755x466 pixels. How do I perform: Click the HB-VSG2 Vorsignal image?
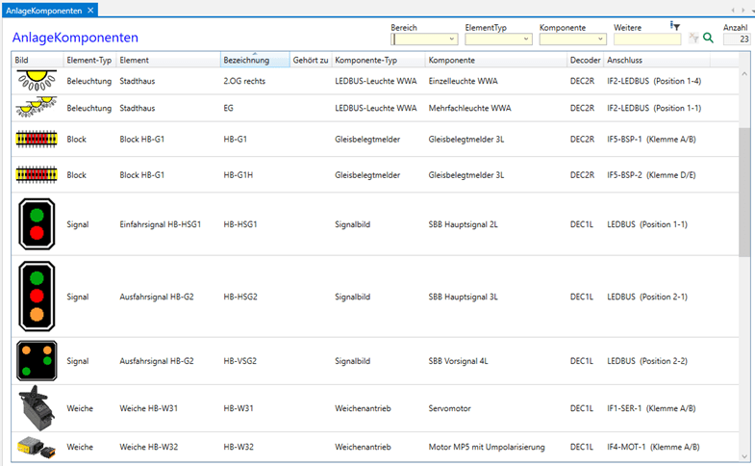tap(37, 361)
